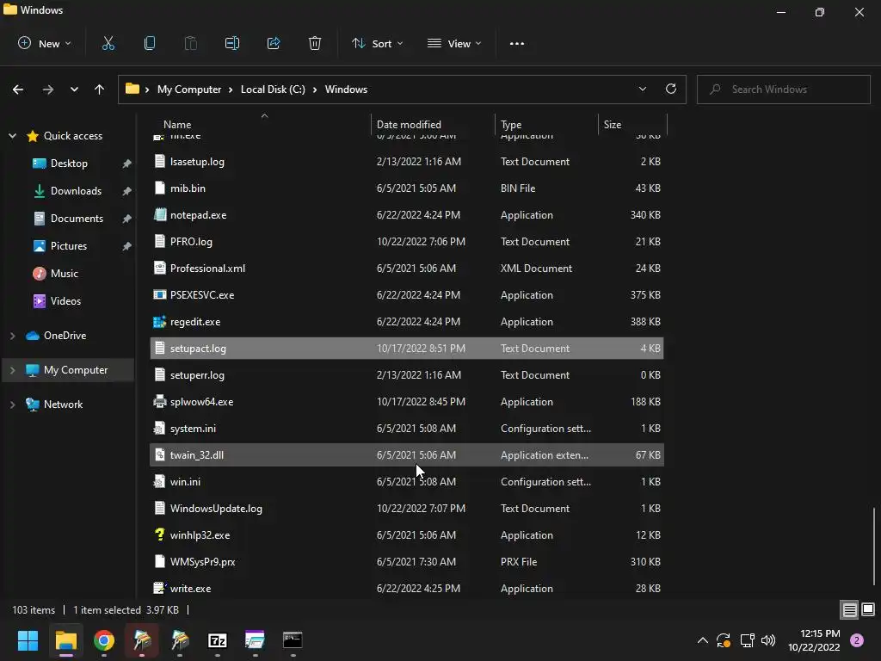Viewport: 881px width, 661px height.
Task: Open recent locations dropdown arrow
Action: [74, 90]
